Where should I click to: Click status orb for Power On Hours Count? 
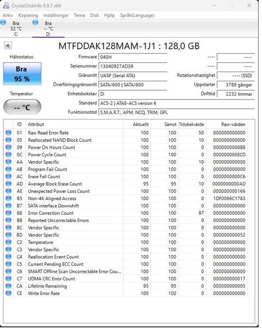tap(8, 147)
